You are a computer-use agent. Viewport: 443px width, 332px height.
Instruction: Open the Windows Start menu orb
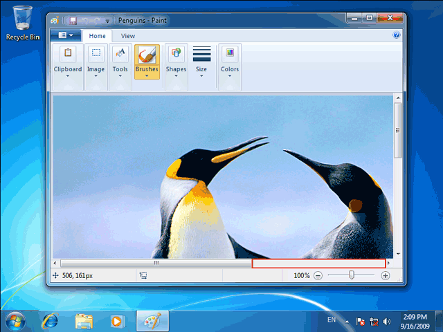point(15,321)
